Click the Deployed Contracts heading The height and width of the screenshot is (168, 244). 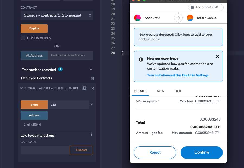click(37, 78)
